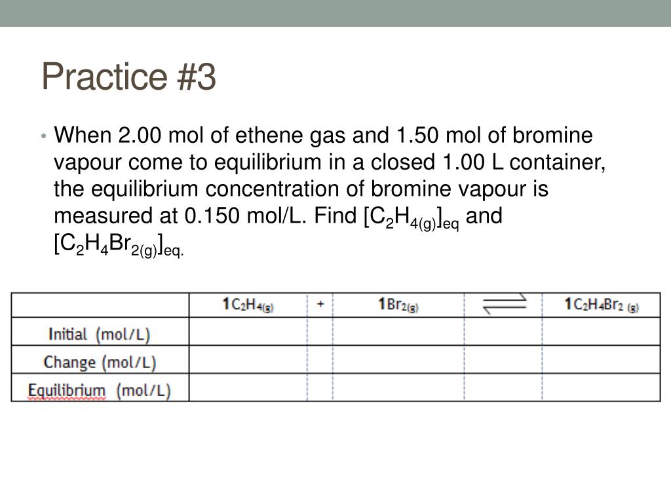Click the Equilibrium cell under C2H4 column
This screenshot has height=503, width=671.
[x=248, y=388]
